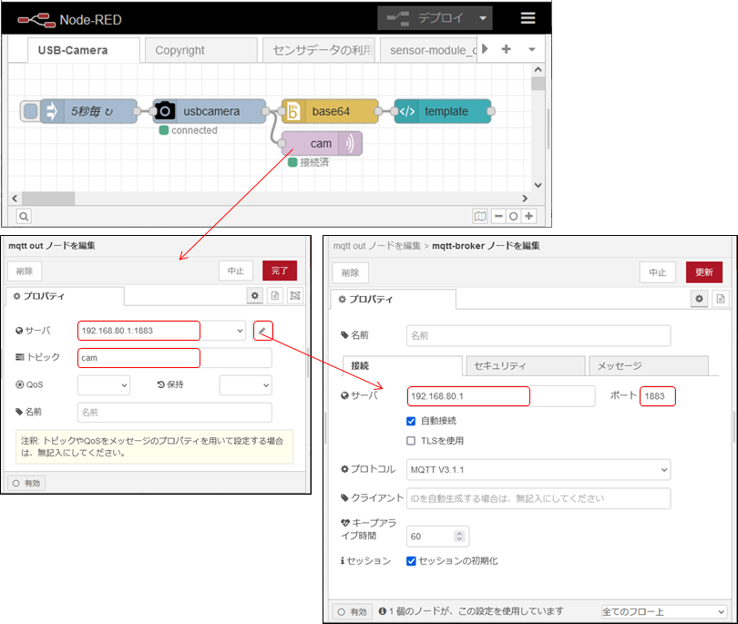This screenshot has width=738, height=624.
Task: Click the usbcamera node camera icon
Action: click(x=164, y=111)
